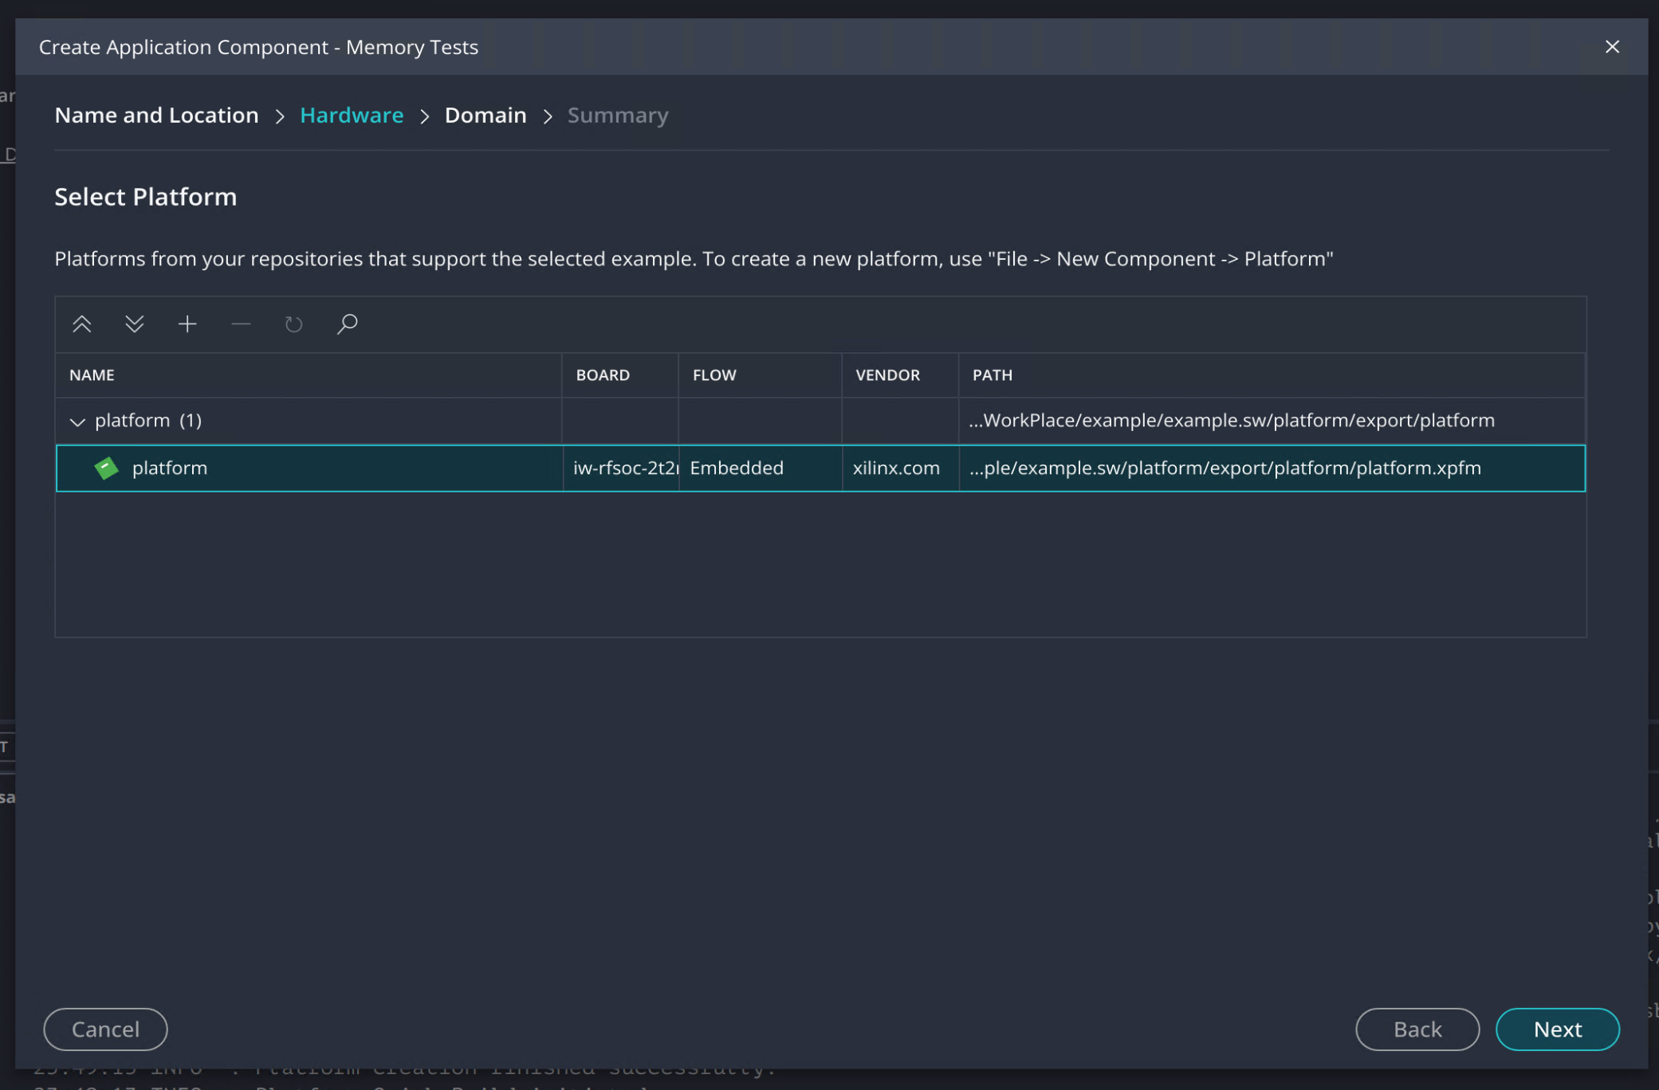The image size is (1659, 1090).
Task: Click the xilinx.com vendor cell
Action: [x=900, y=468]
